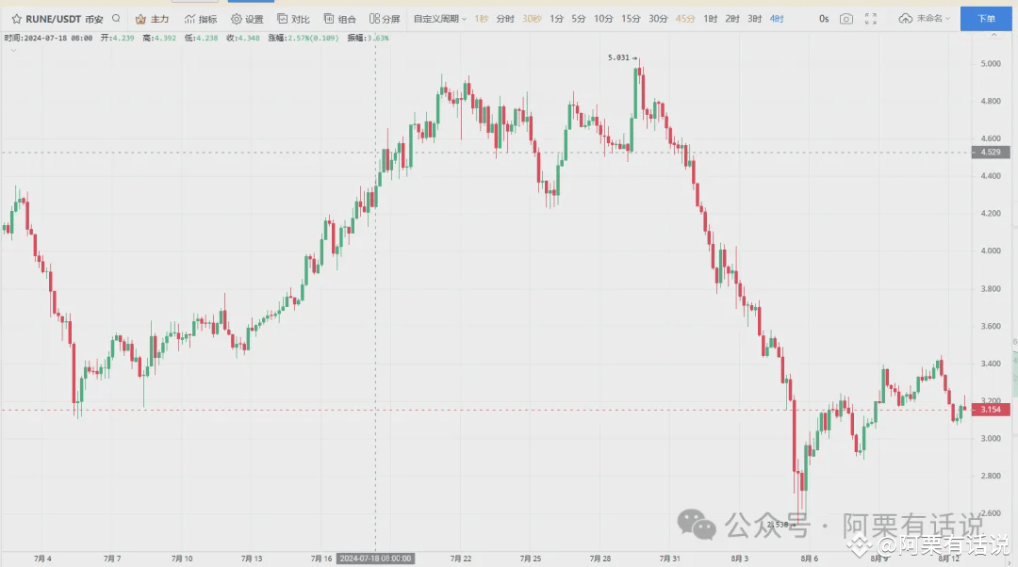Click the 7月 22 date axis label
The height and width of the screenshot is (567, 1018).
[x=460, y=559]
